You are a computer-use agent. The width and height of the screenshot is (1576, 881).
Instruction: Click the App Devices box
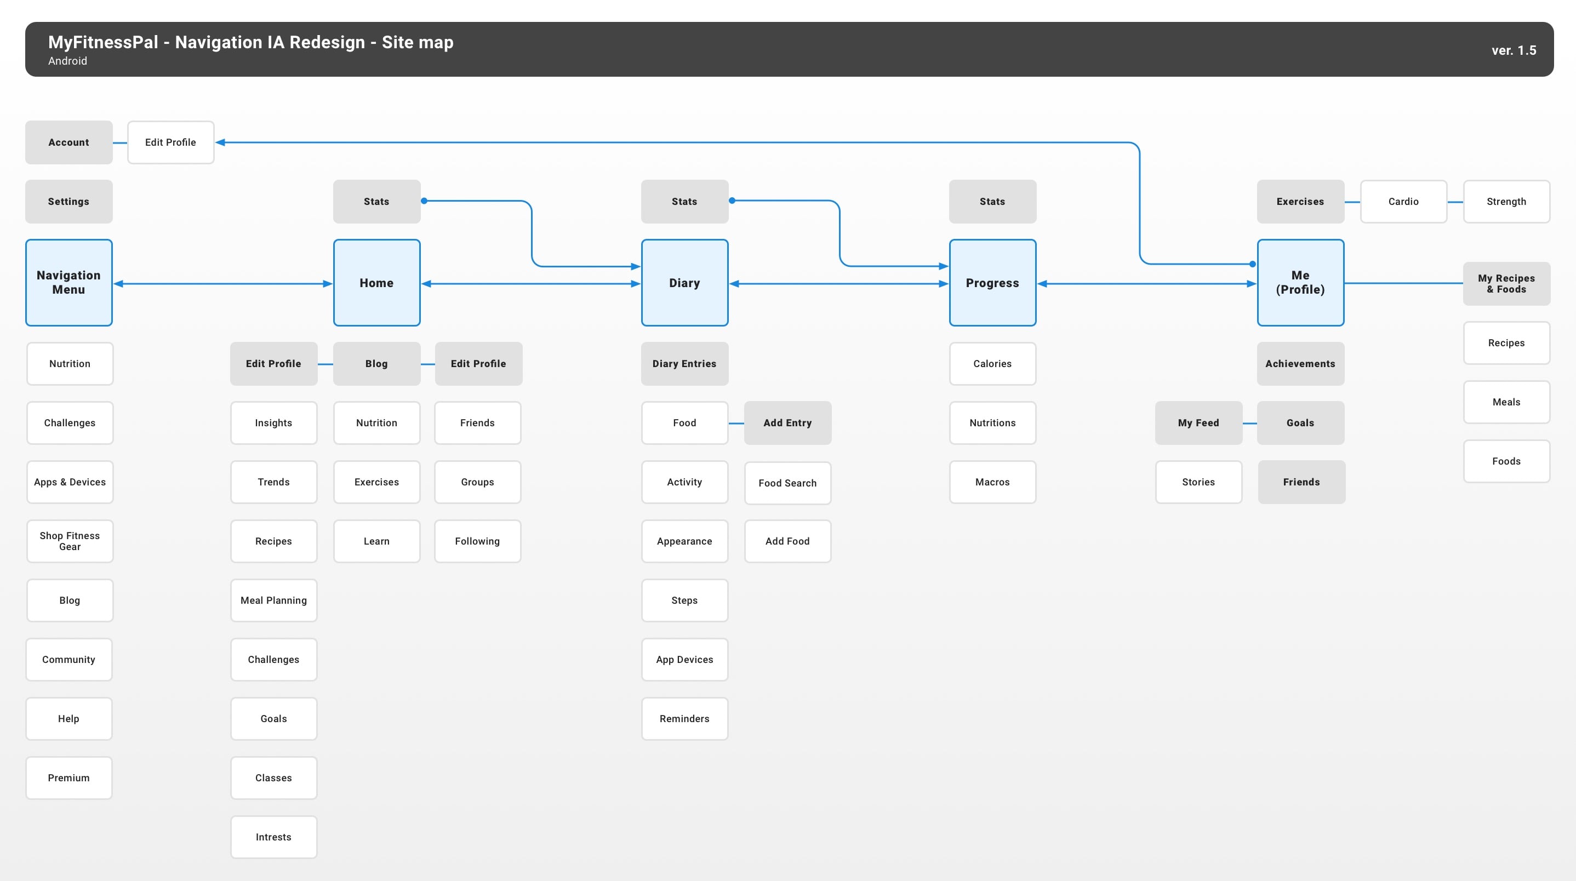tap(684, 660)
